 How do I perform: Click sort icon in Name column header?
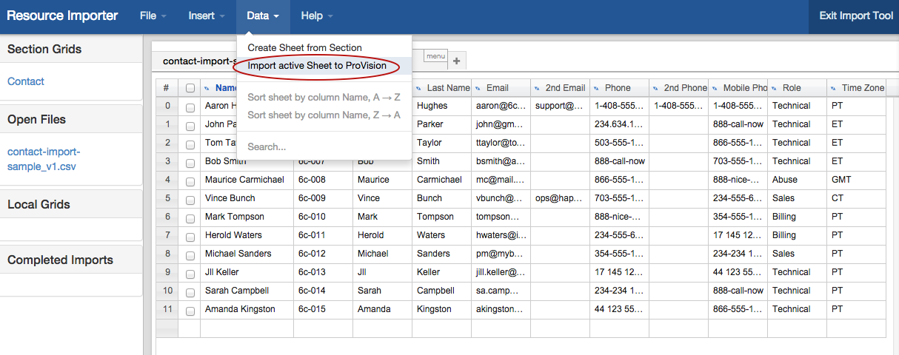[207, 88]
